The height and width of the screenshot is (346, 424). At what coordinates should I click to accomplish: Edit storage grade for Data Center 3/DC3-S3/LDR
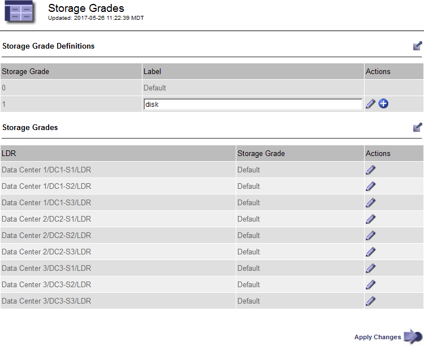[370, 301]
